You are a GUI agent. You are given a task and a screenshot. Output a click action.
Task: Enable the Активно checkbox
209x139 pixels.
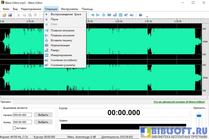(x=14, y=128)
